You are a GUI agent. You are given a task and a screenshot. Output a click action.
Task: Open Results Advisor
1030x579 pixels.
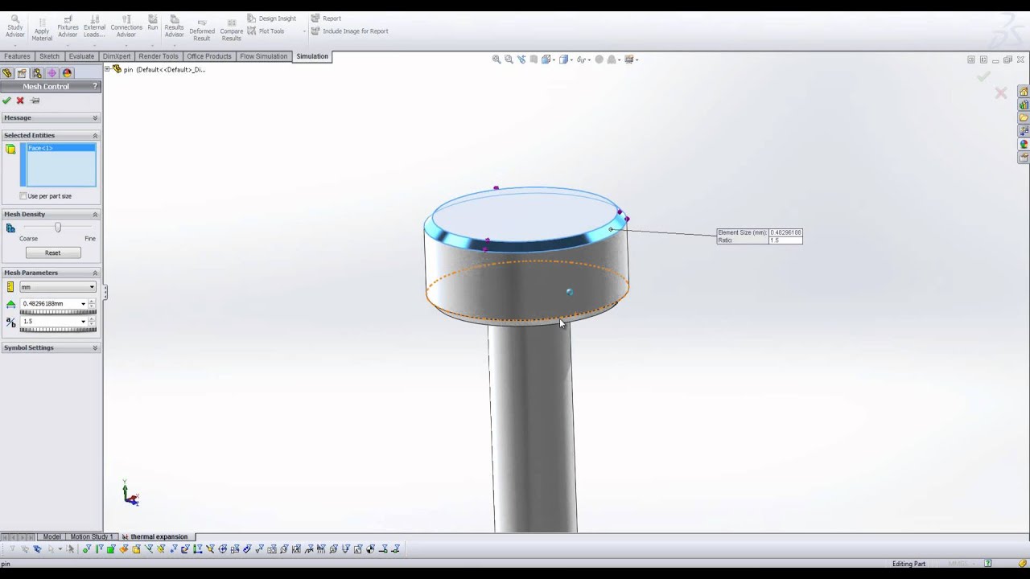coord(174,26)
